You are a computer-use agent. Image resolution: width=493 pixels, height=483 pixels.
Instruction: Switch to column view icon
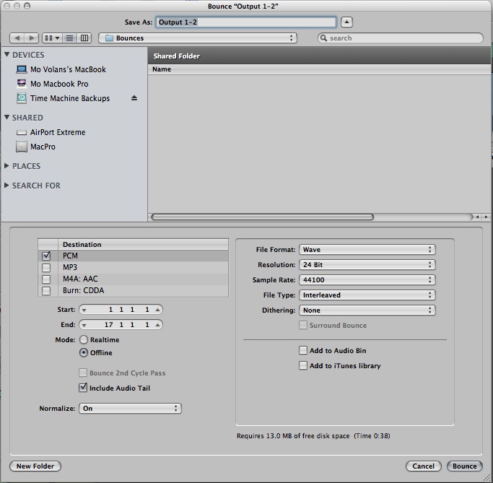[84, 38]
